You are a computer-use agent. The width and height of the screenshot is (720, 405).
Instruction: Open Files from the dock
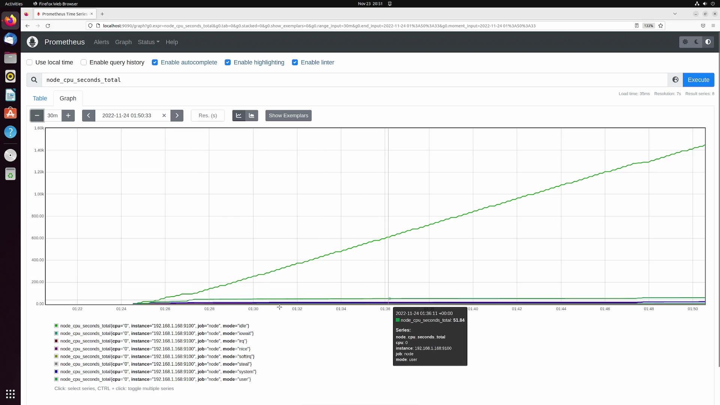click(10, 58)
